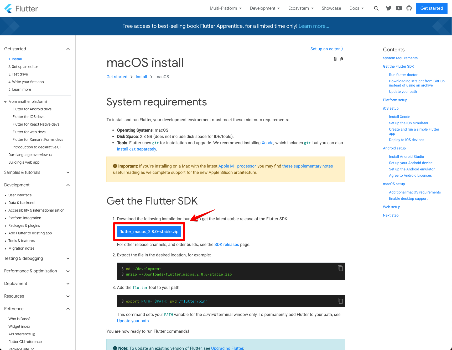Open these supplementary notes link

tap(308, 166)
